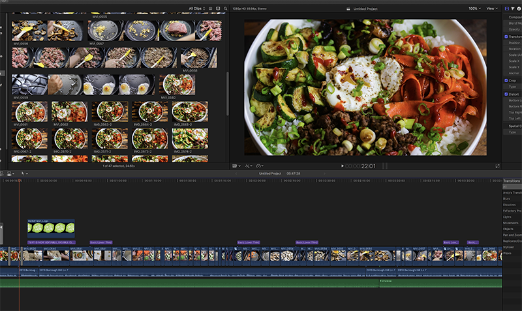Select the MVI_0559 filmstrip in browser
522x311 pixels.
pyautogui.click(x=84, y=85)
